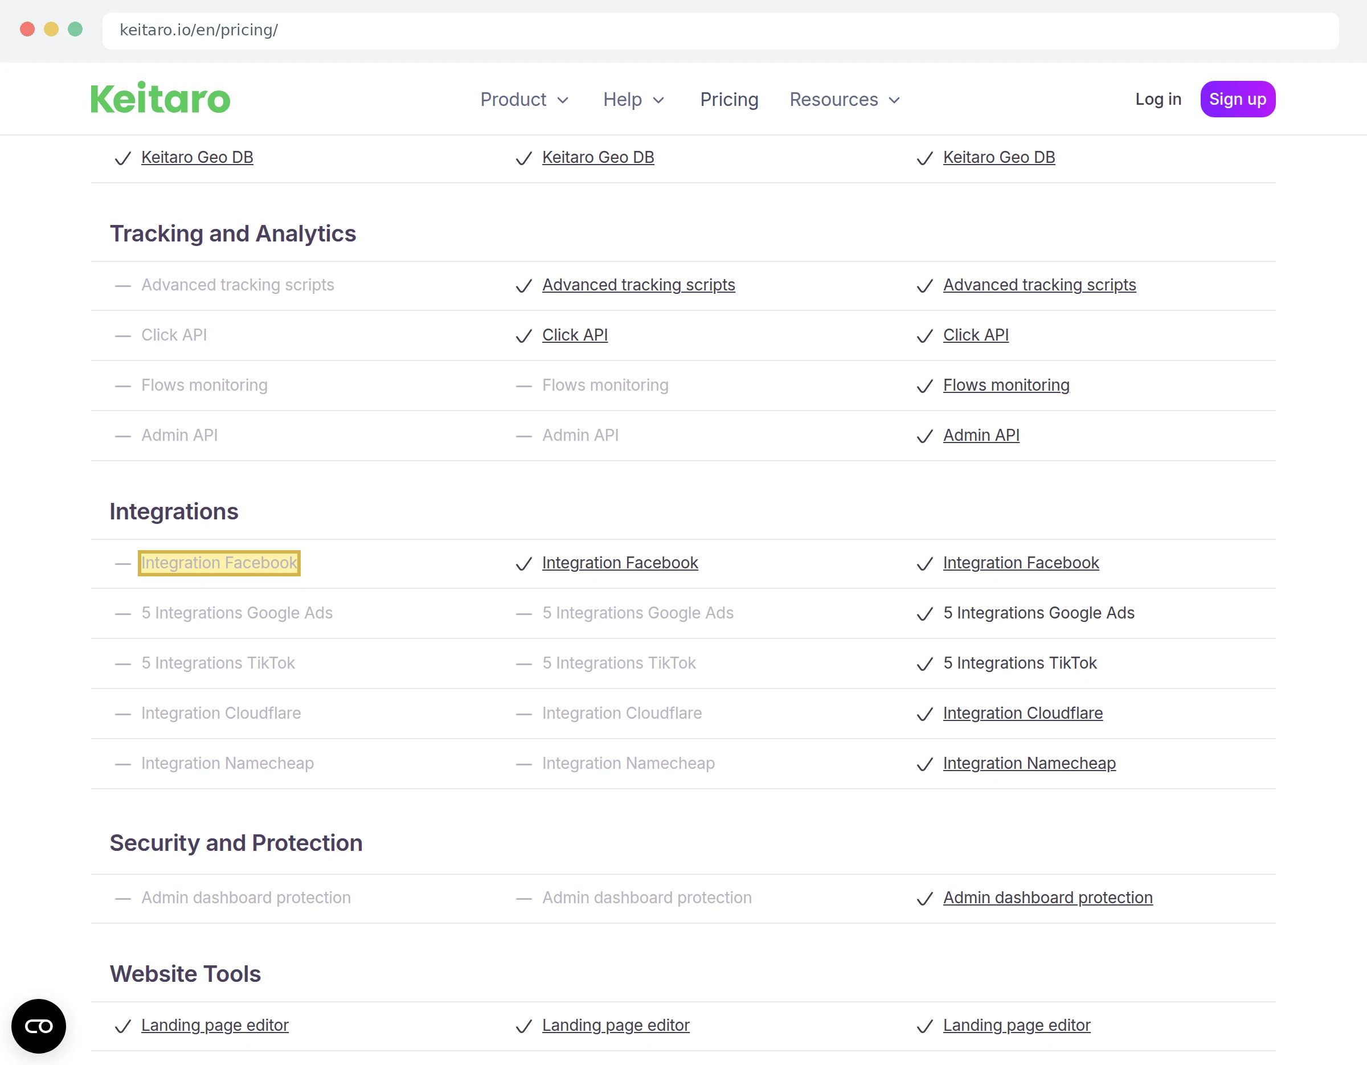Open the Flows monitoring link
The width and height of the screenshot is (1367, 1065).
pyautogui.click(x=1006, y=385)
